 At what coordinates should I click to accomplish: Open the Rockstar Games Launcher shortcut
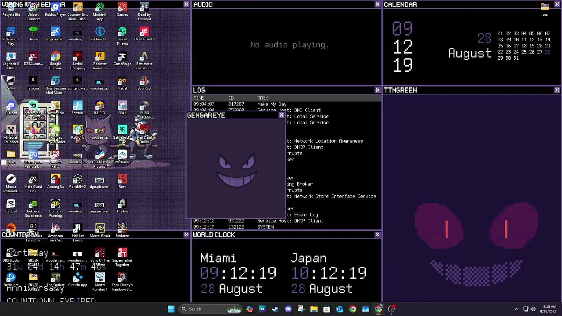(100, 61)
